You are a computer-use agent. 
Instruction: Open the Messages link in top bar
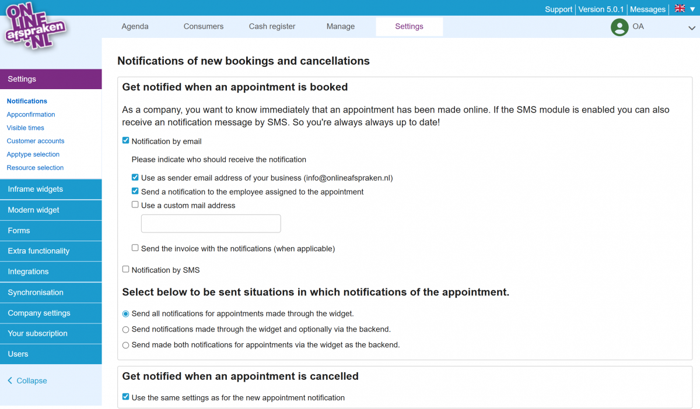tap(647, 9)
